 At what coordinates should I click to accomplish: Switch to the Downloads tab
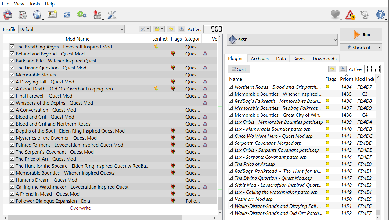325,59
